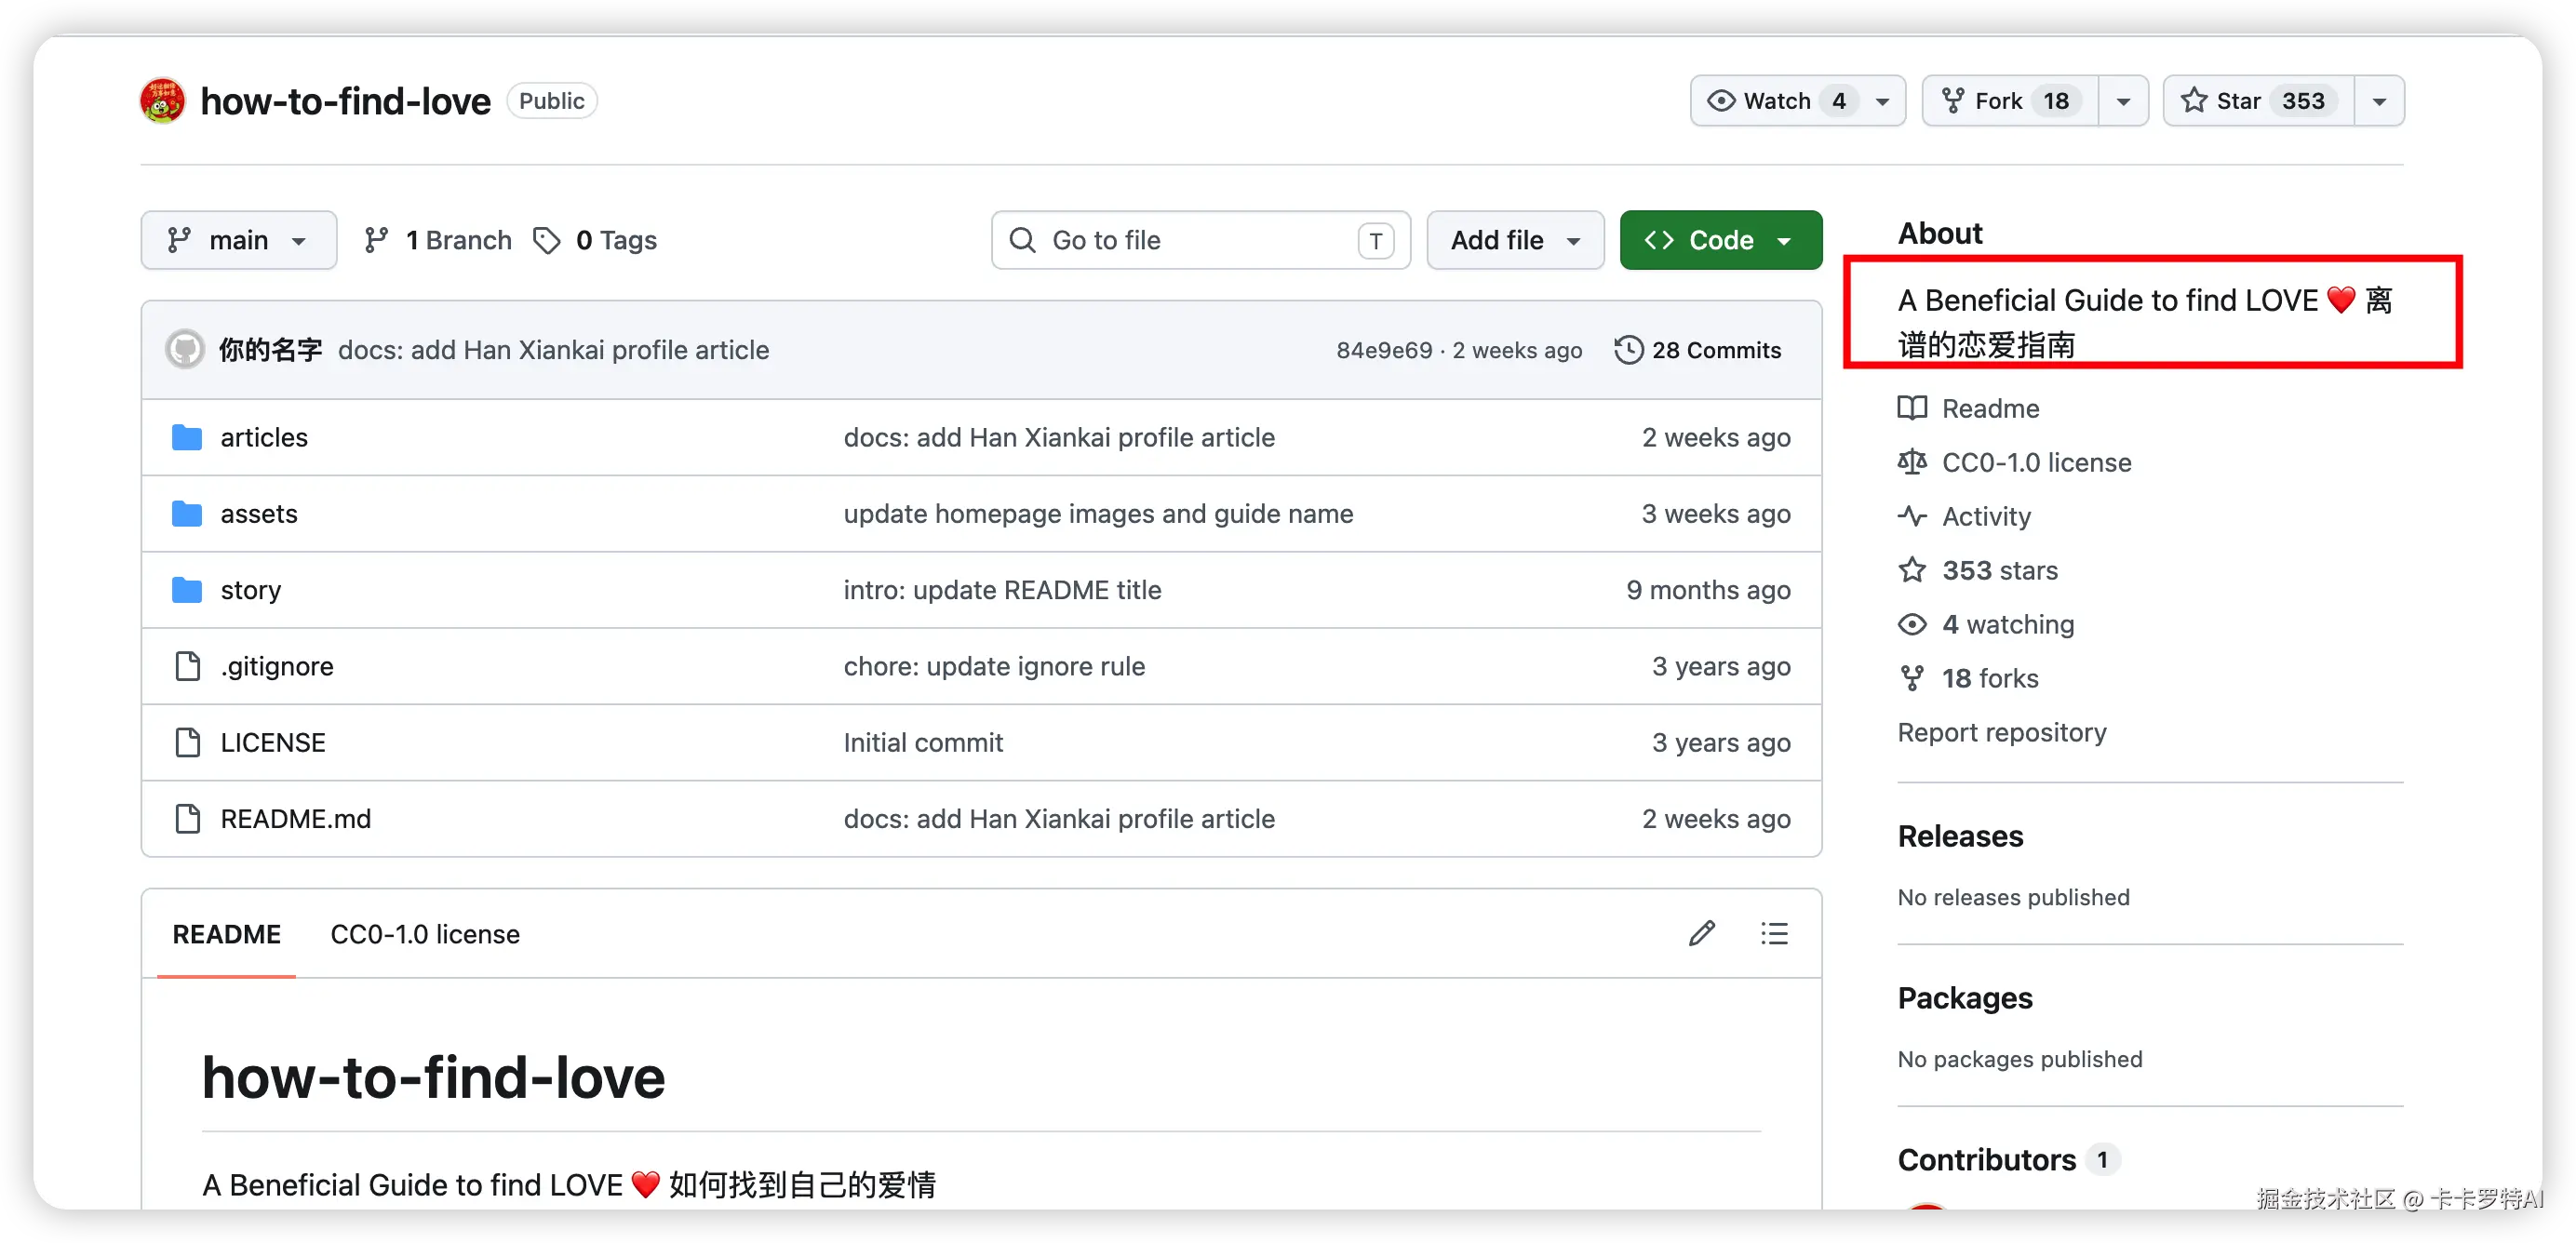The image size is (2576, 1243).
Task: Open the README.md file name
Action: (295, 818)
